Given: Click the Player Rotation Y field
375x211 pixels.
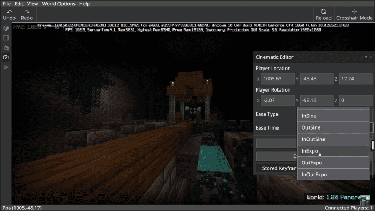Looking at the screenshot, I should coord(317,100).
